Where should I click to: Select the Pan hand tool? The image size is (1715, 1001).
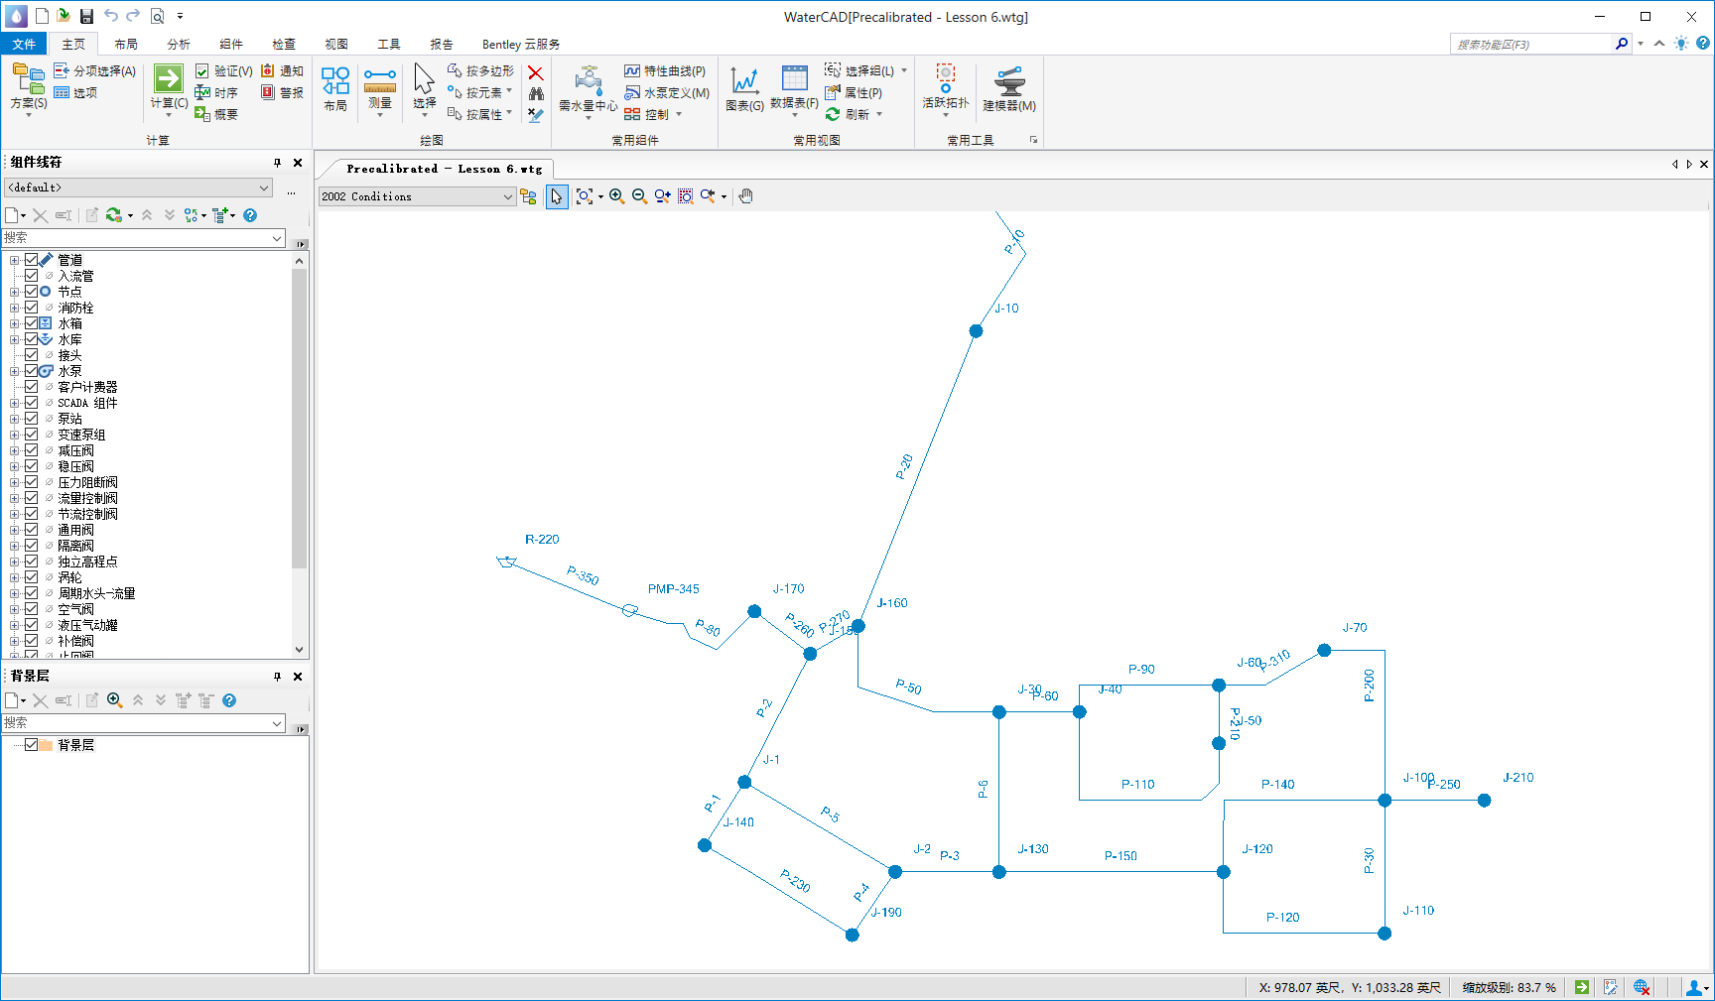[x=746, y=196]
